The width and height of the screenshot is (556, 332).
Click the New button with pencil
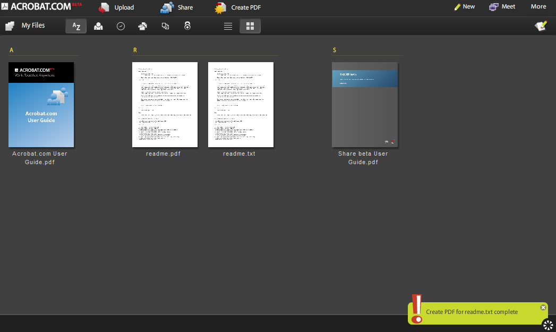pos(464,7)
